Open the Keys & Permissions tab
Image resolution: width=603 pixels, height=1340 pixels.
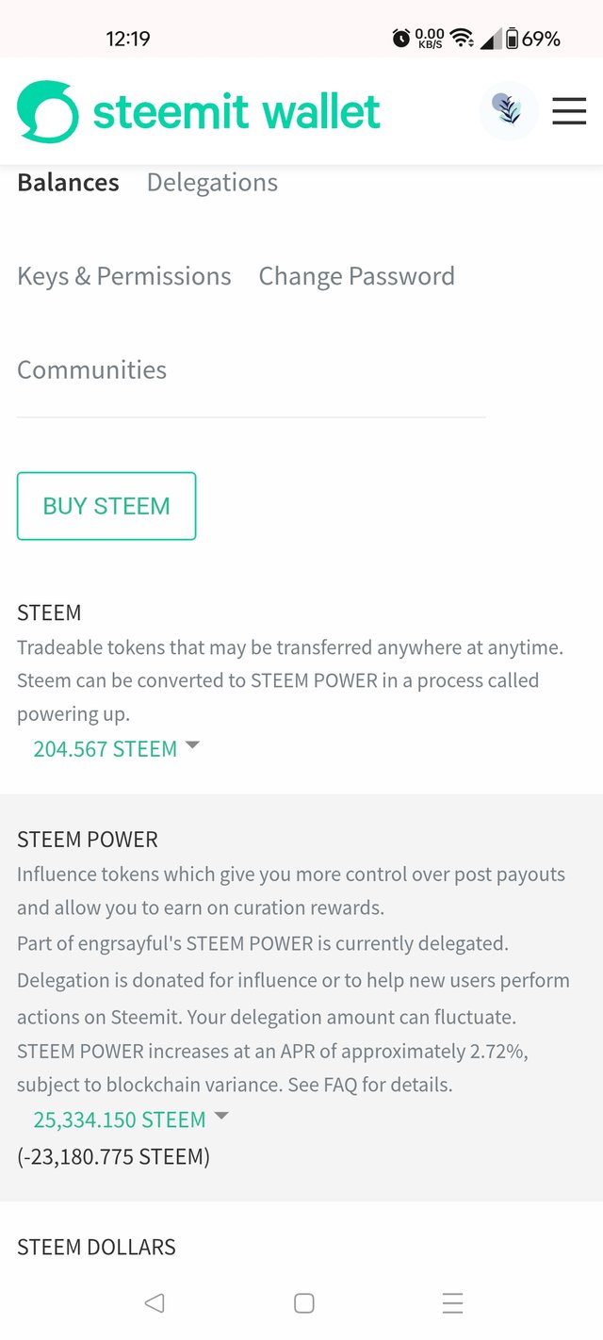pyautogui.click(x=124, y=276)
